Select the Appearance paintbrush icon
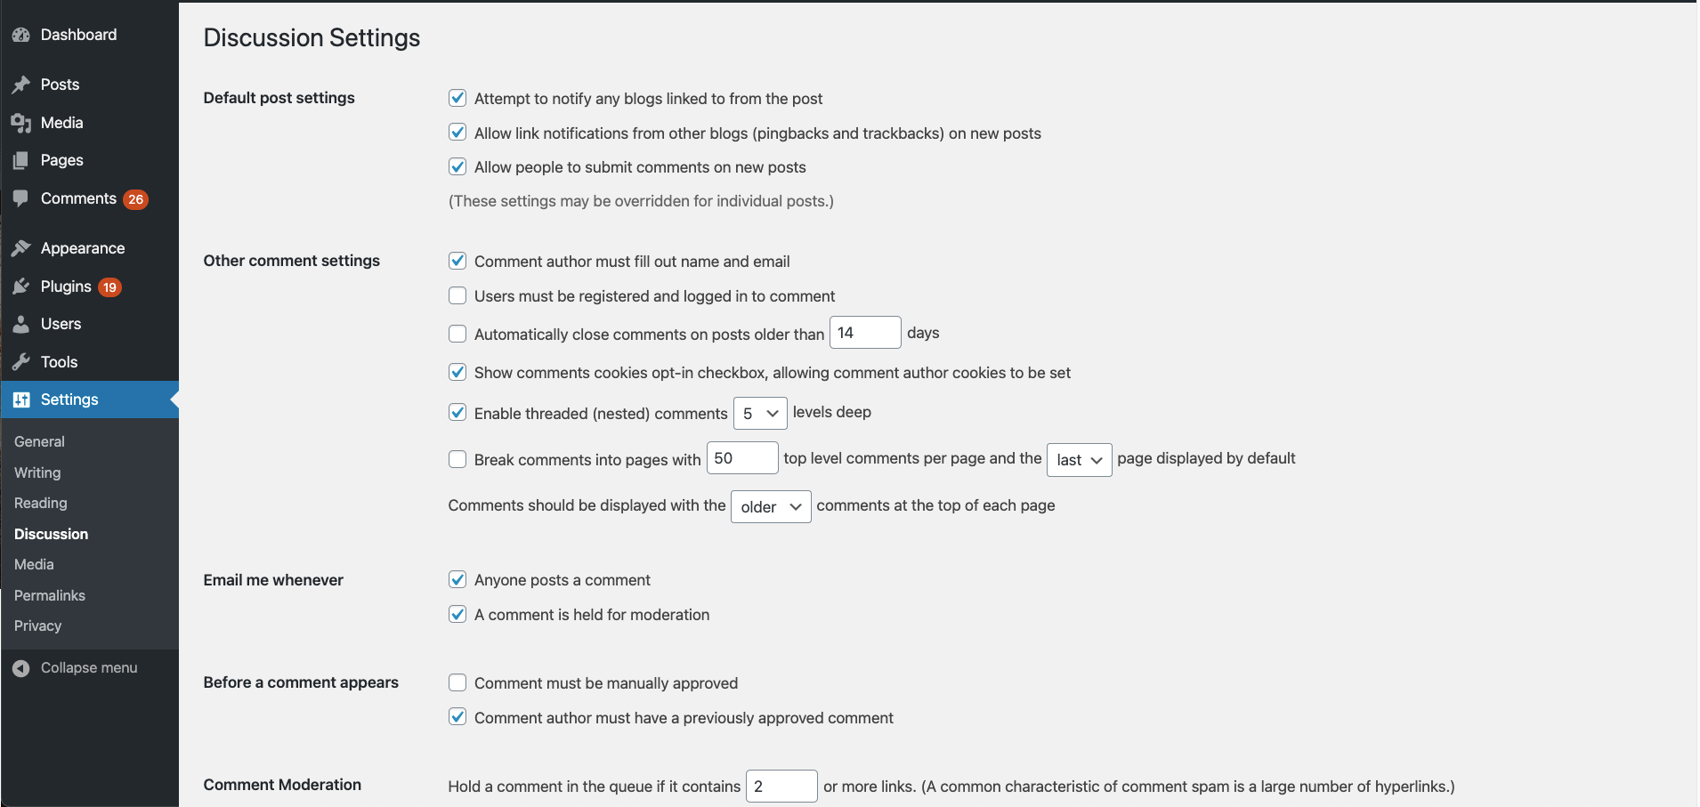Screen dimensions: 1700x807 click(22, 247)
